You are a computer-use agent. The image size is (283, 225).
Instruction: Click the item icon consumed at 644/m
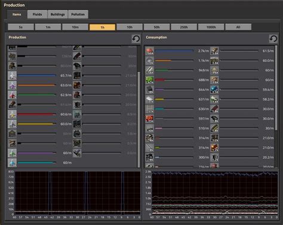tap(149, 90)
